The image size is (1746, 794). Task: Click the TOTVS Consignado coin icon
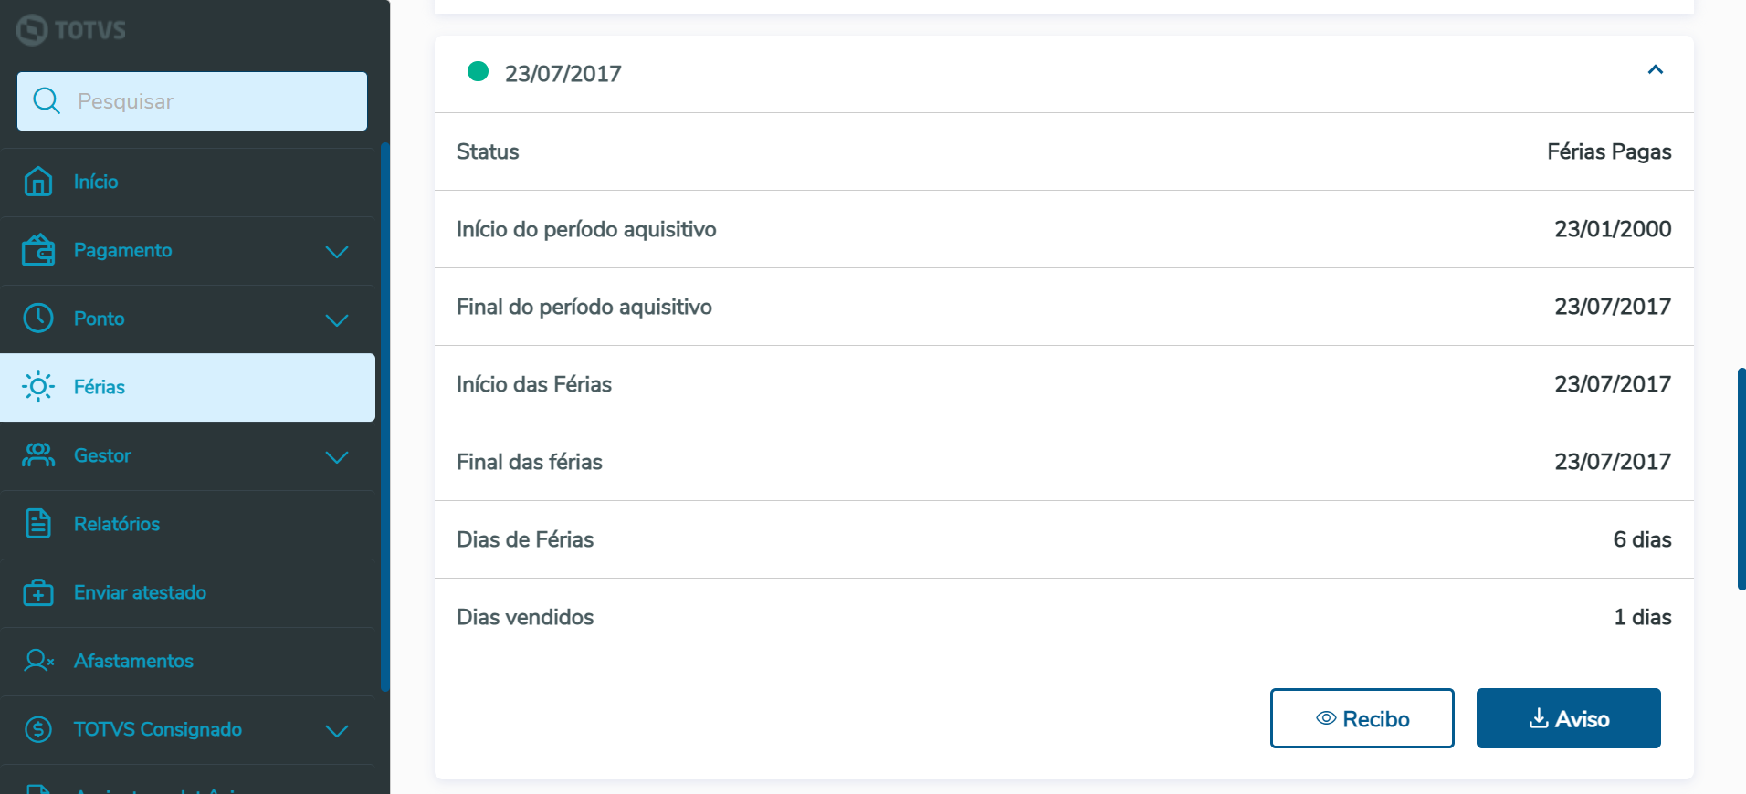(38, 729)
